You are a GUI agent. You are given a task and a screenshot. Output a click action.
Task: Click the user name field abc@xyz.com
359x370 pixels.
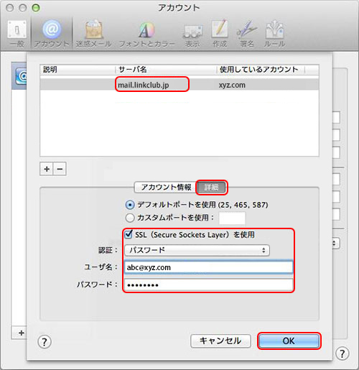tap(208, 267)
